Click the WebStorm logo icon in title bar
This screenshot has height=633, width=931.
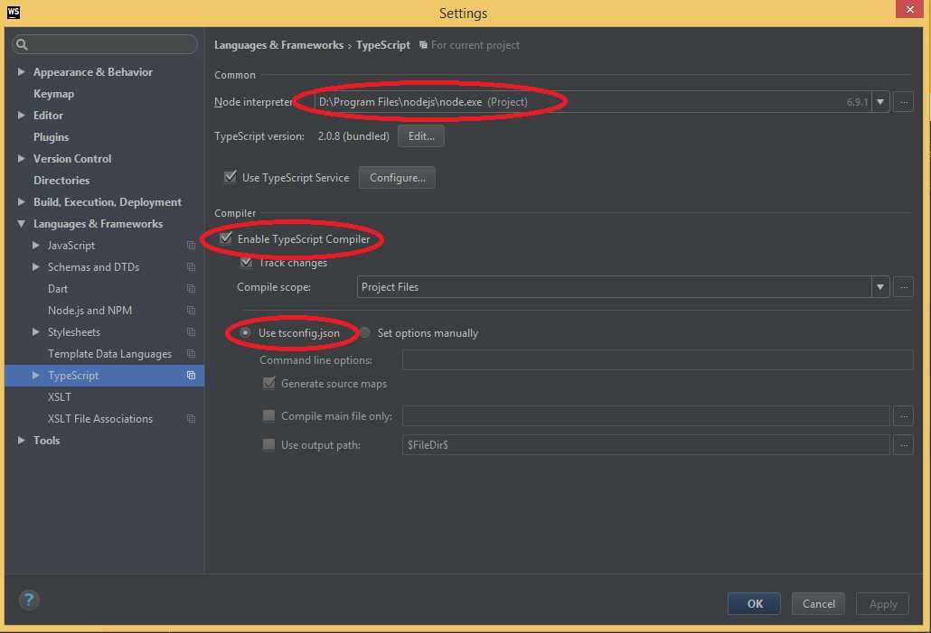13,13
